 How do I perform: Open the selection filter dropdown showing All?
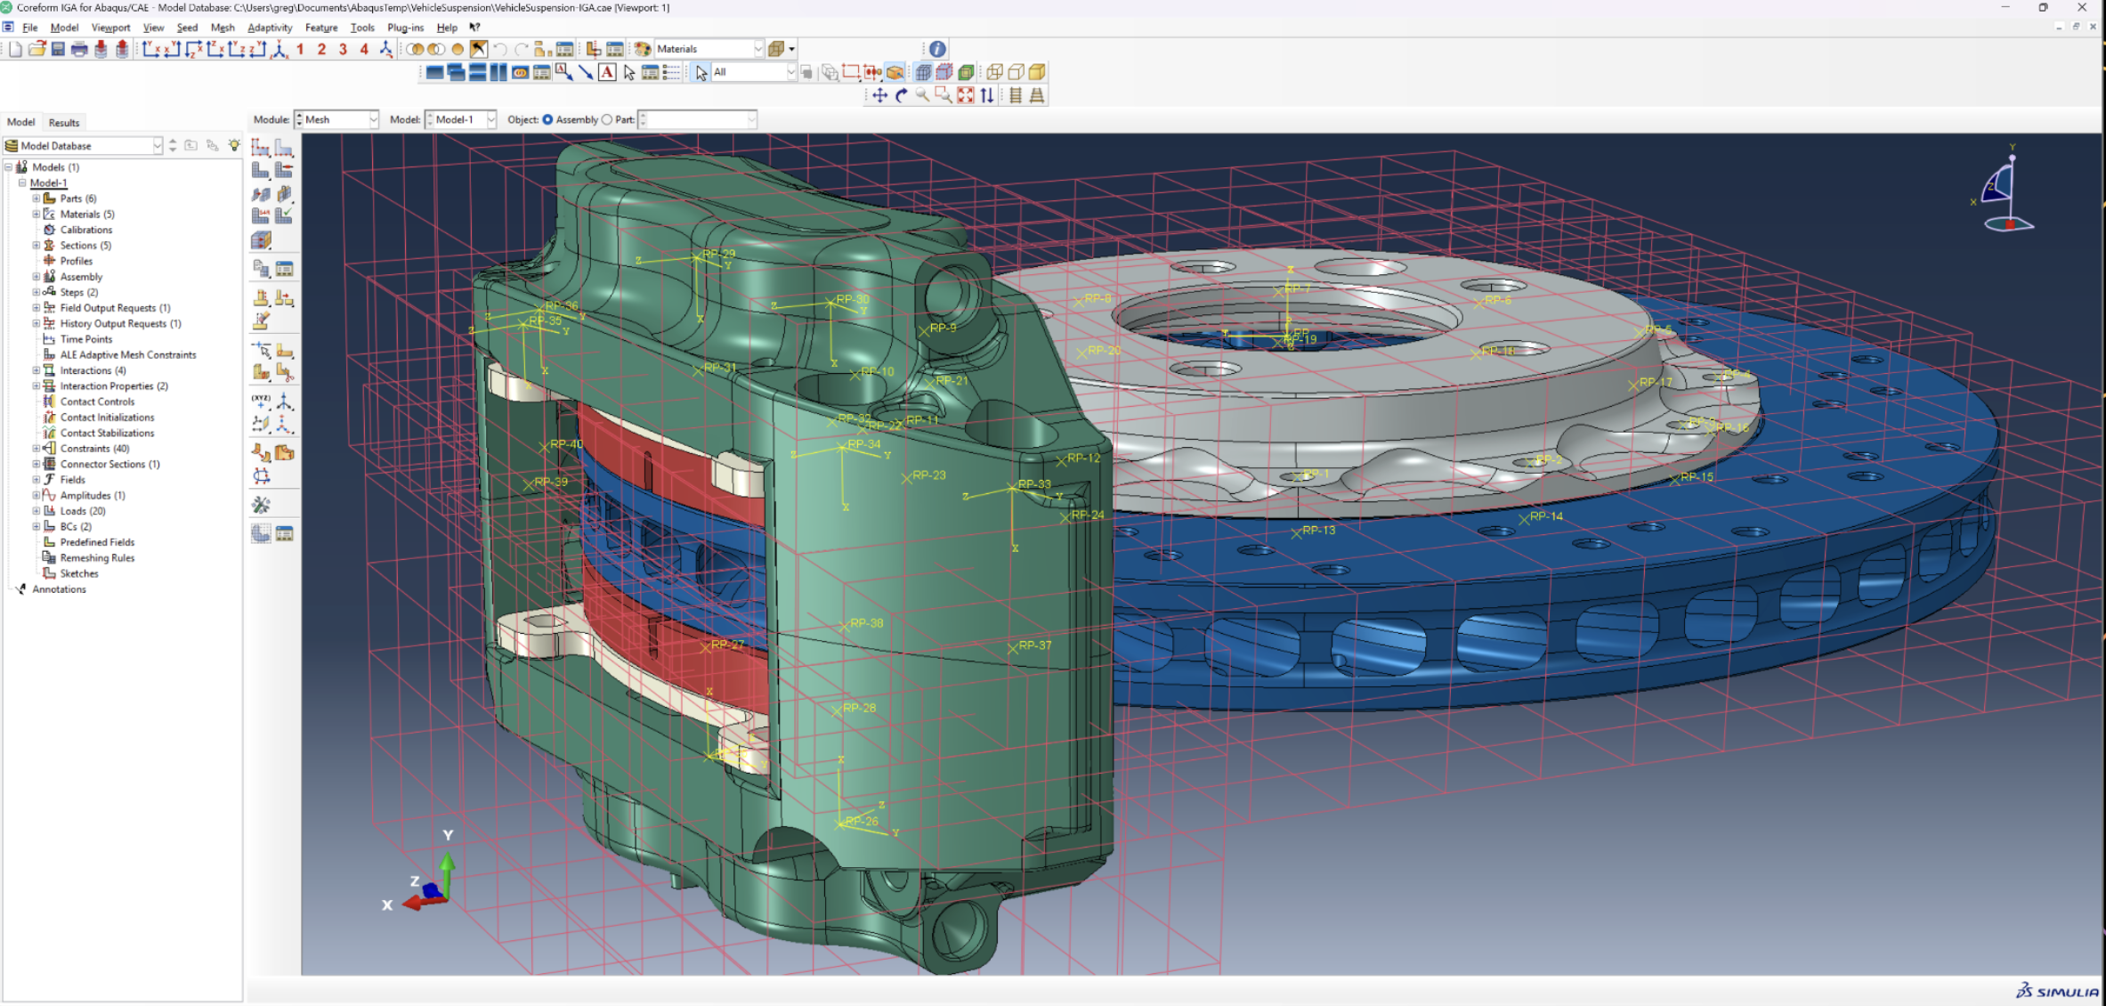coord(754,72)
